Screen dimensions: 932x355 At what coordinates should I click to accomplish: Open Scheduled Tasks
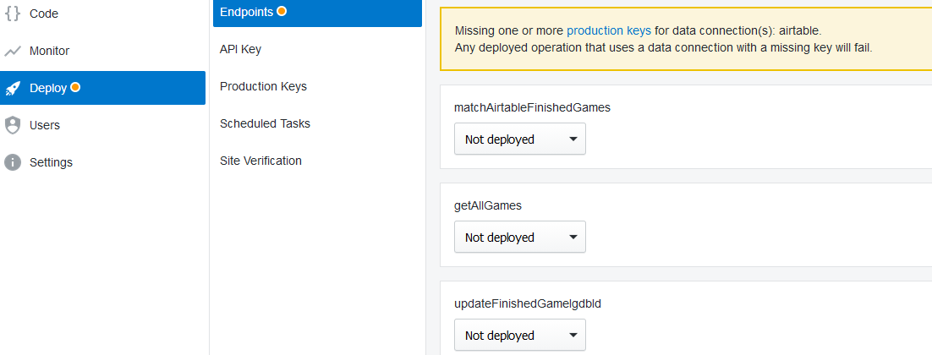coord(265,123)
